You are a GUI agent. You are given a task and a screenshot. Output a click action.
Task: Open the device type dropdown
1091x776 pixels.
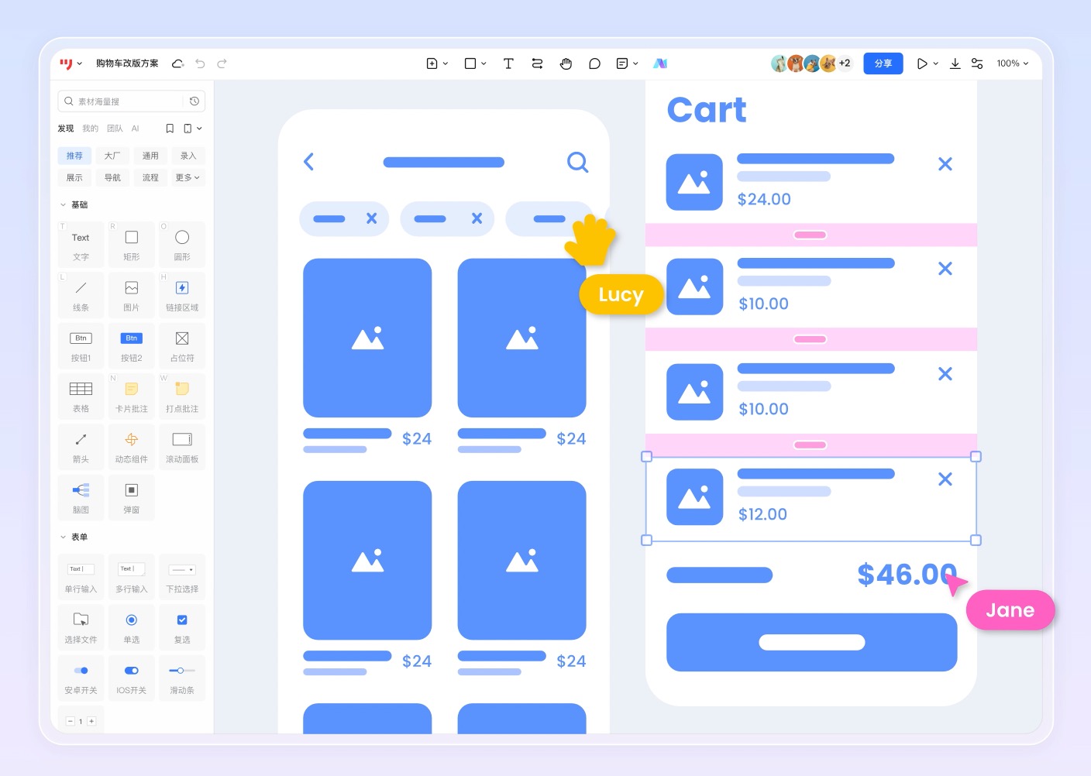click(192, 129)
